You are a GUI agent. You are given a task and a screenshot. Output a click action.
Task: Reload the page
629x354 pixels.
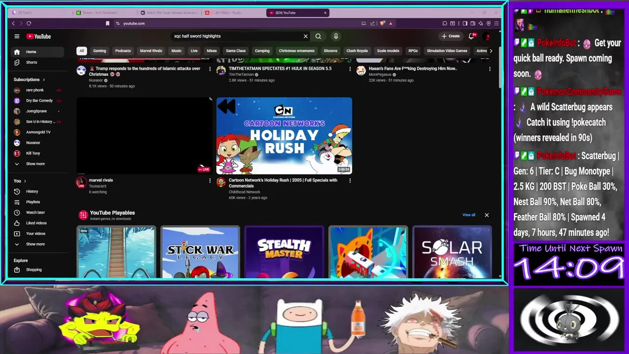[29, 23]
